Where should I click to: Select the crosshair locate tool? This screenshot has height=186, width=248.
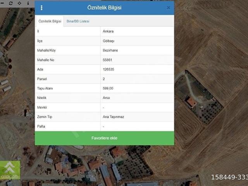click(19, 3)
